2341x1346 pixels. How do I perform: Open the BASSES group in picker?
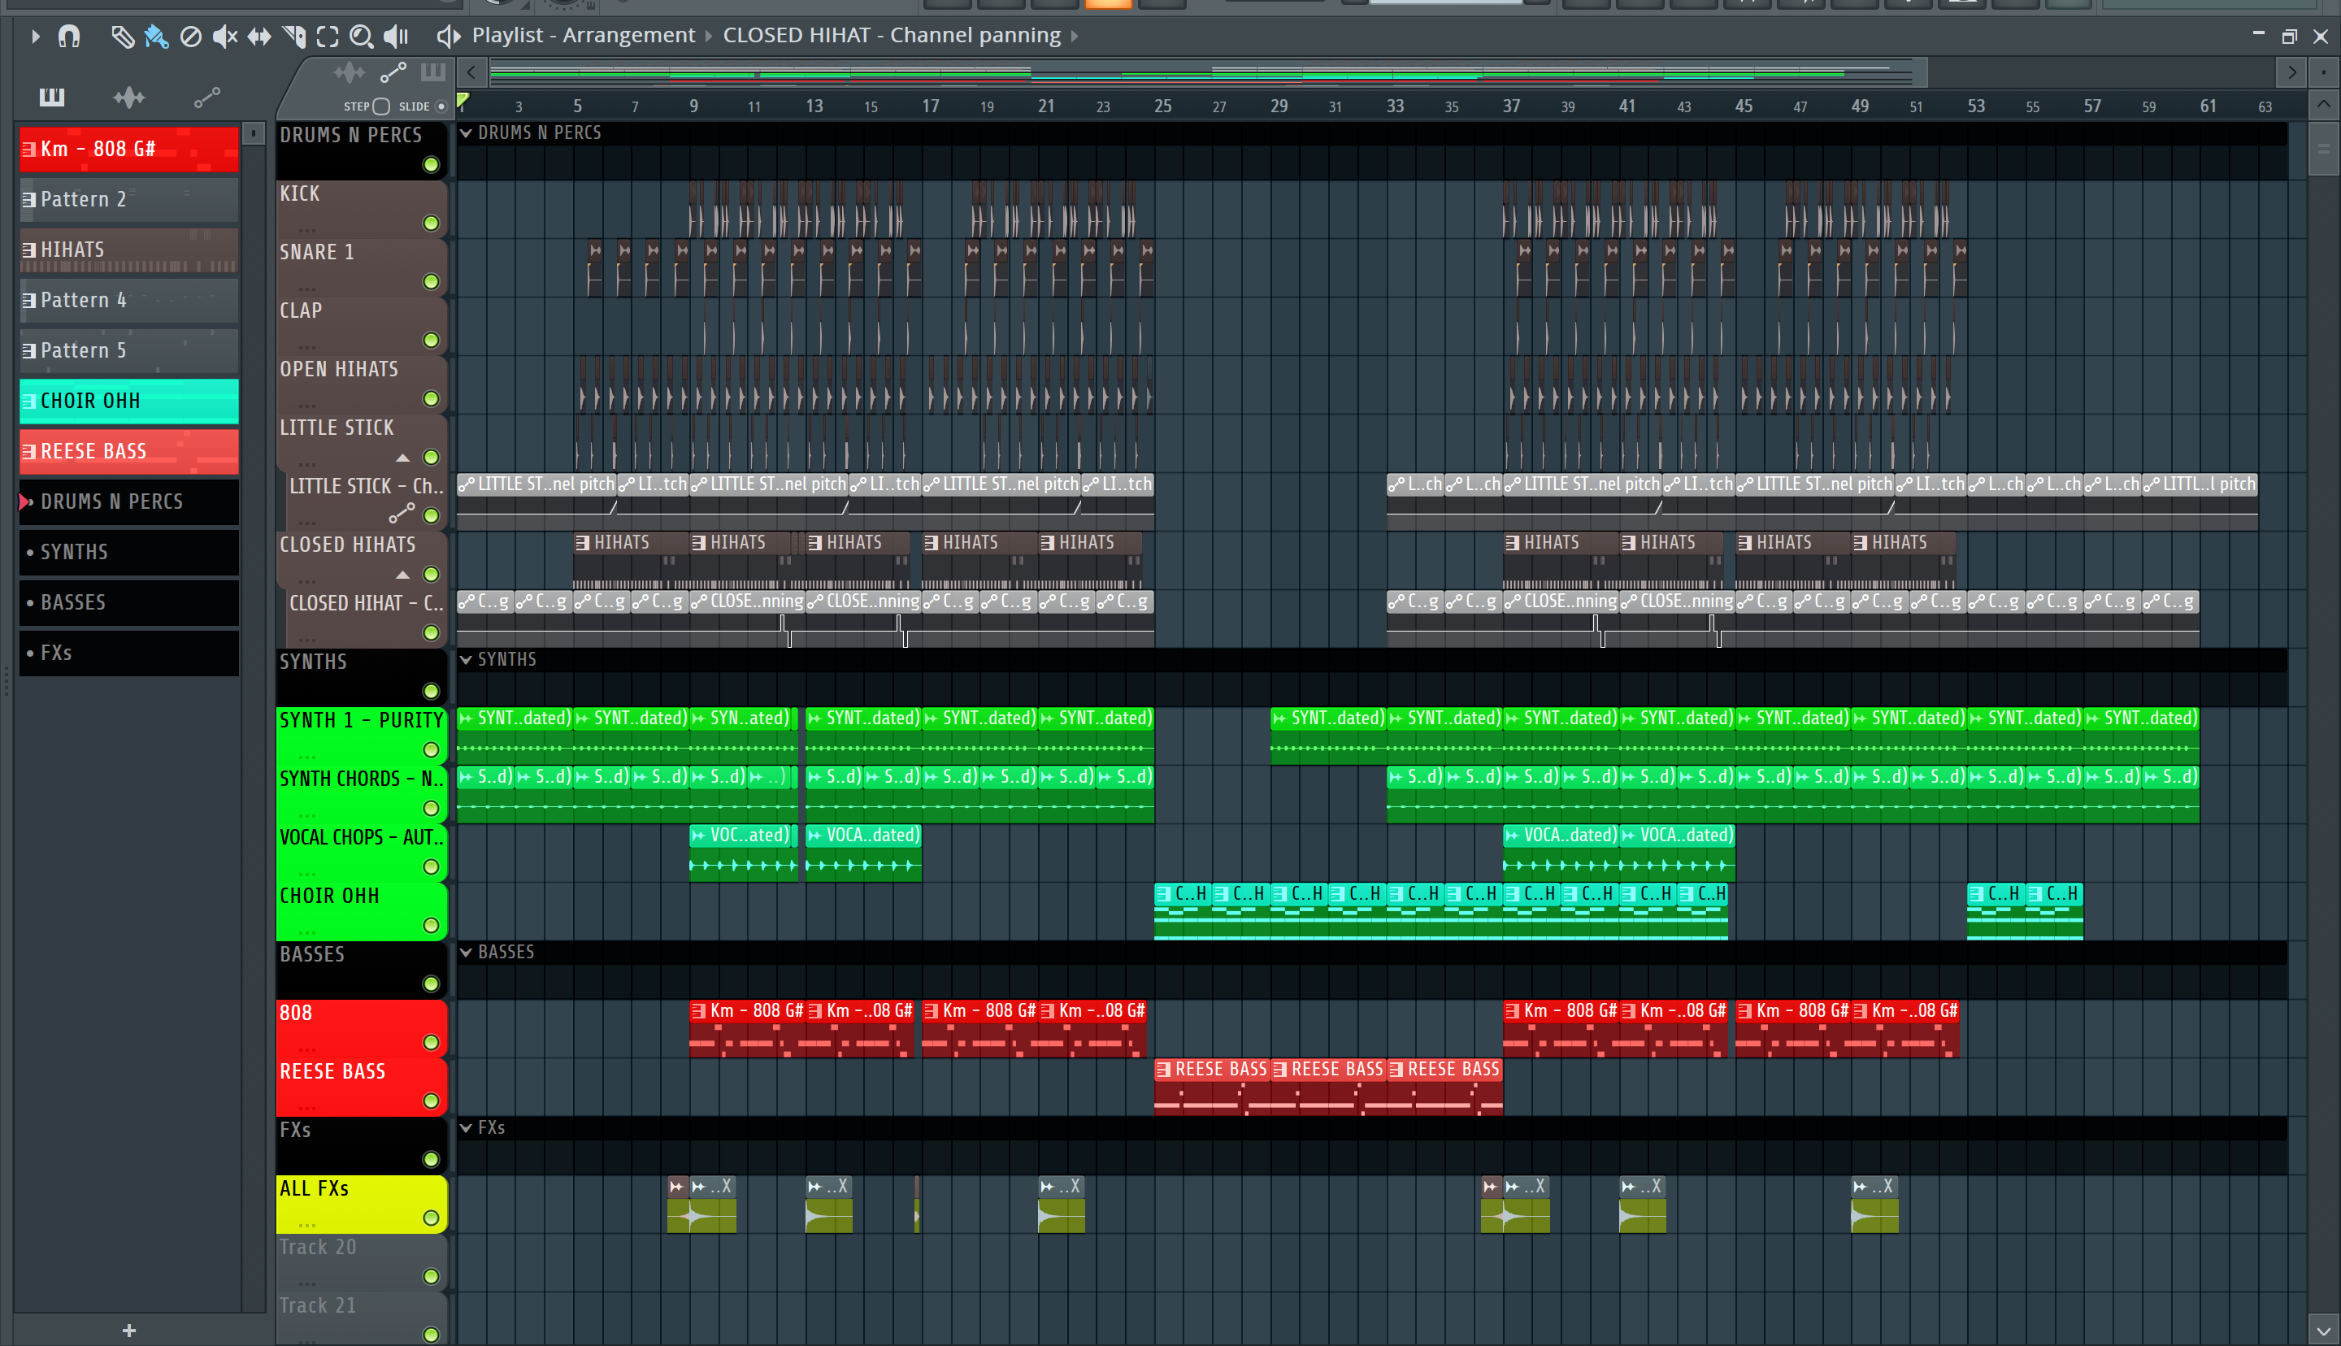(129, 603)
